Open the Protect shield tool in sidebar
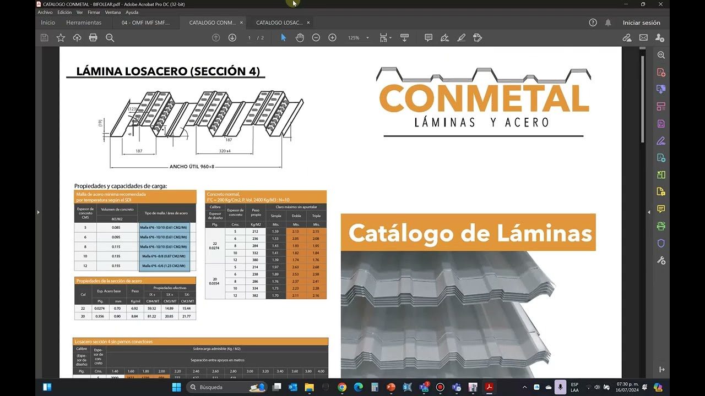This screenshot has height=396, width=705. [x=661, y=243]
